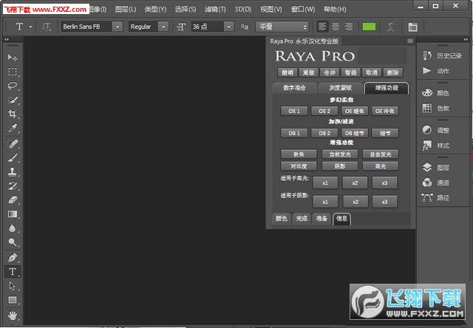Select the Horizontal Type tool in toolbox

click(x=13, y=271)
